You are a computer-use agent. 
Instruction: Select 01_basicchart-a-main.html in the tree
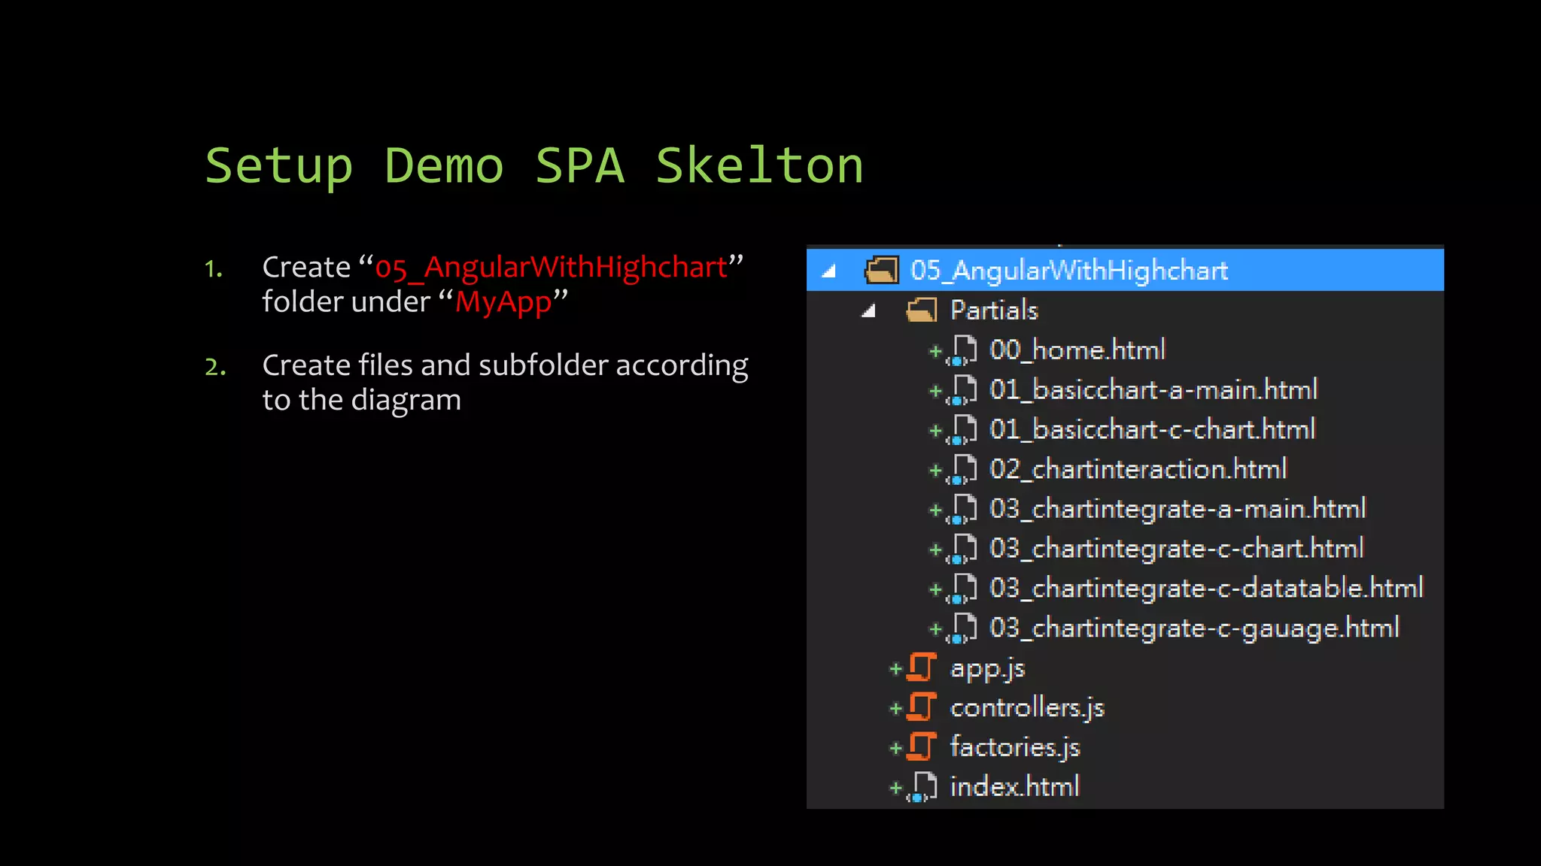pos(1153,389)
